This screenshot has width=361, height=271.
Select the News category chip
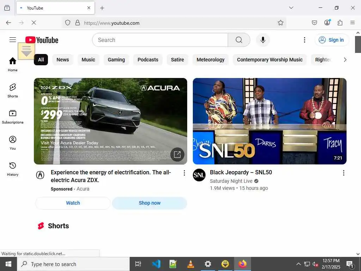pyautogui.click(x=63, y=60)
